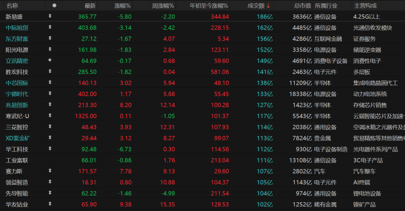
Task: Click the marker icon next to 寒武纪-U
Action: tap(50, 116)
